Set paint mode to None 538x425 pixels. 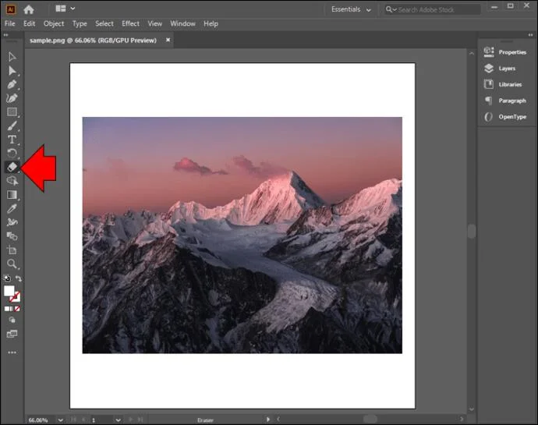(17, 309)
